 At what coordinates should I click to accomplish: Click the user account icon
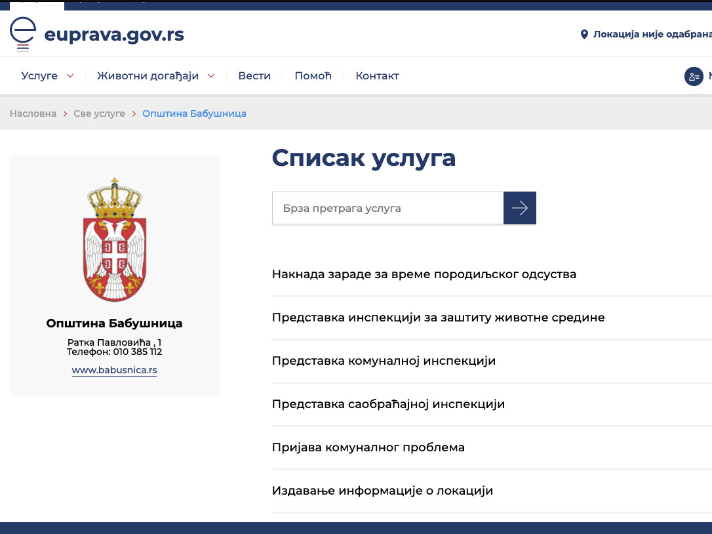[x=694, y=77]
